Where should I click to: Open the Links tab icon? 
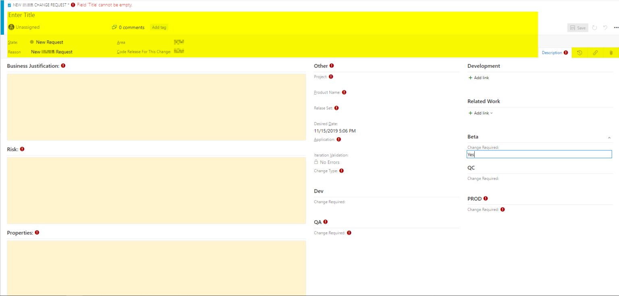tap(595, 53)
